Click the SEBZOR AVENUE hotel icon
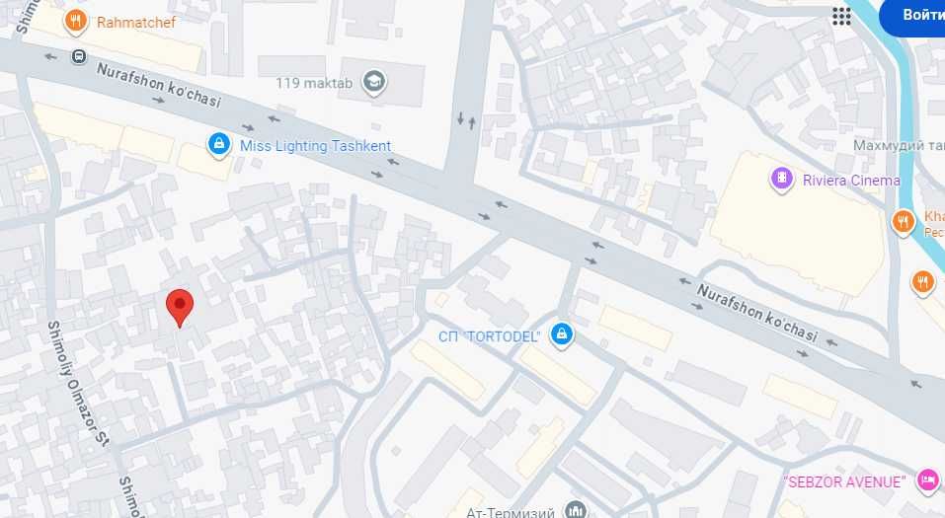 [927, 481]
